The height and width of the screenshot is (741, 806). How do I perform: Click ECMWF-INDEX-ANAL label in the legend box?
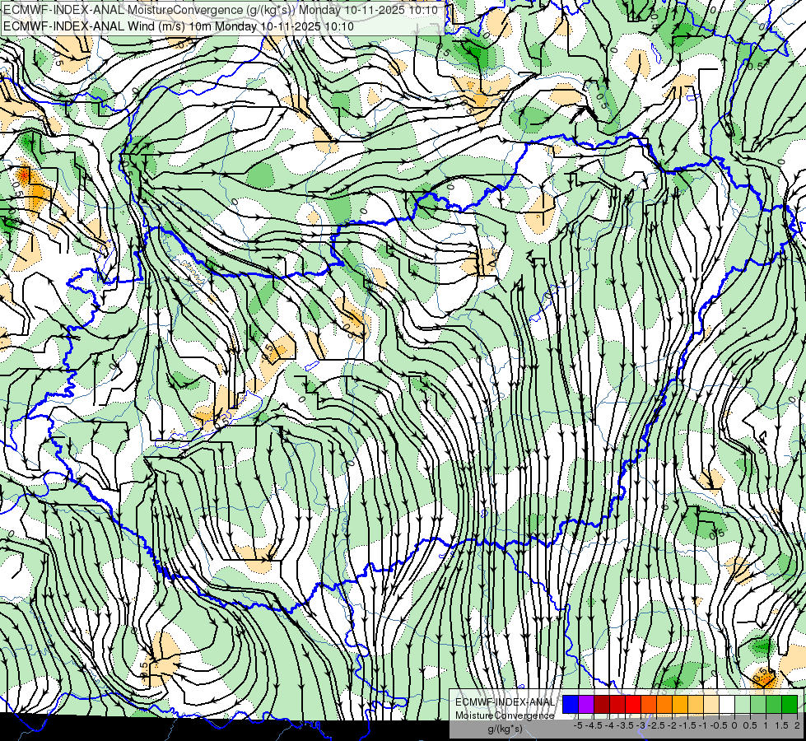coord(505,702)
